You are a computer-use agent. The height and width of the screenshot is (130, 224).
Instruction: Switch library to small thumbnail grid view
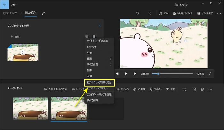(x=94, y=37)
